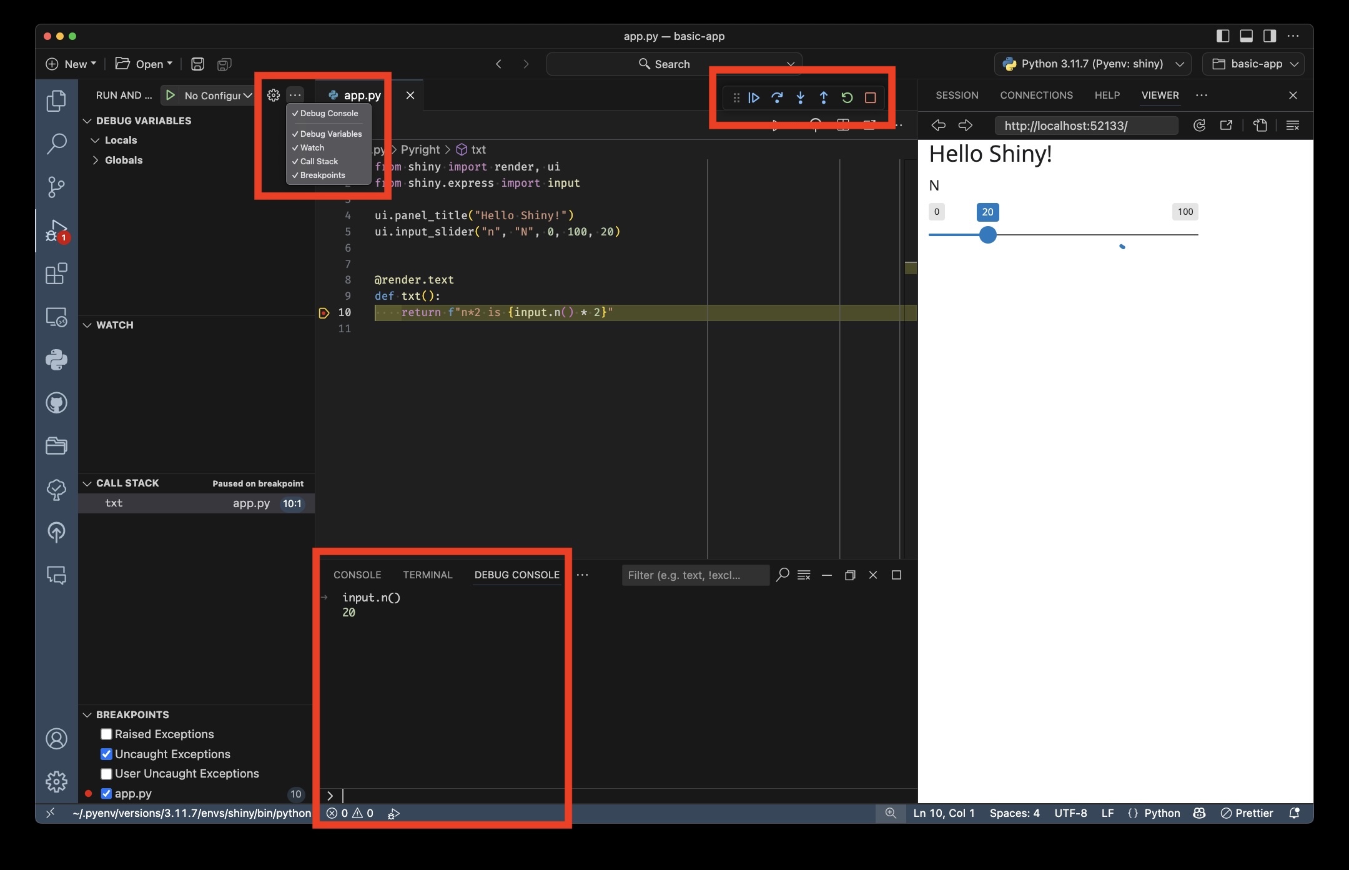Open the Open folder dropdown
The width and height of the screenshot is (1349, 870).
tap(144, 64)
